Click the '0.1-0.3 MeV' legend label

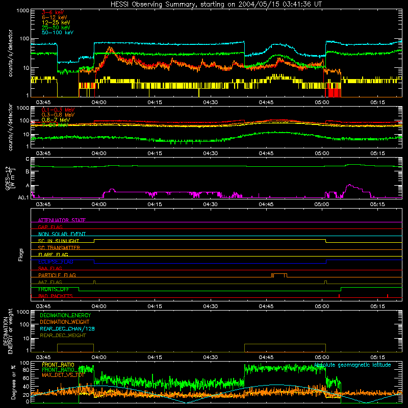tap(58, 110)
